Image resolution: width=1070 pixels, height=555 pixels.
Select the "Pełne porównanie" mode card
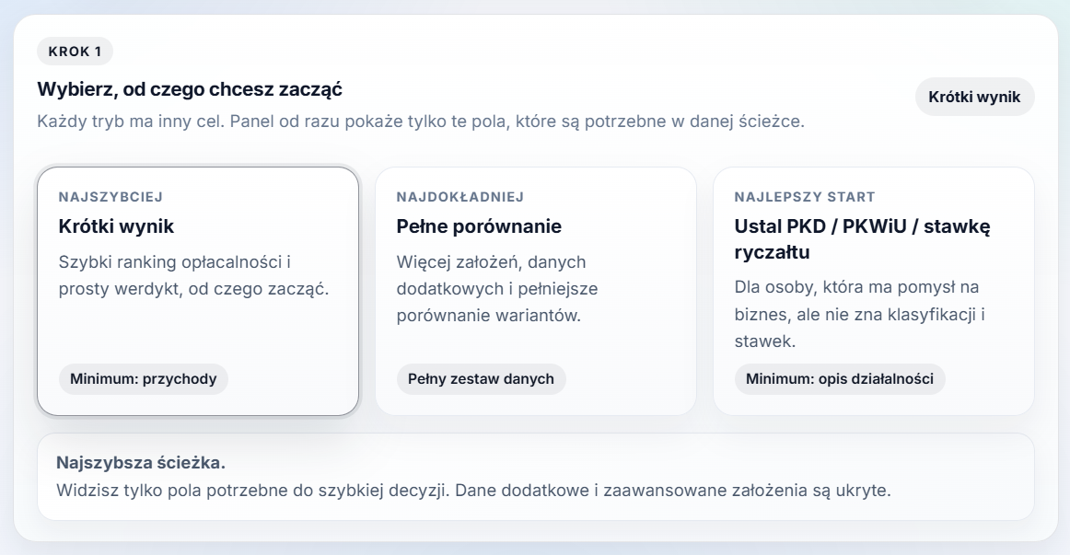(x=535, y=288)
